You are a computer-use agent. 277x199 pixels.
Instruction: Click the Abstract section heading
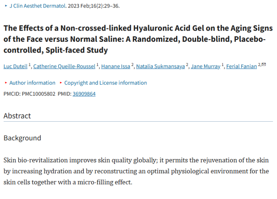pyautogui.click(x=17, y=116)
